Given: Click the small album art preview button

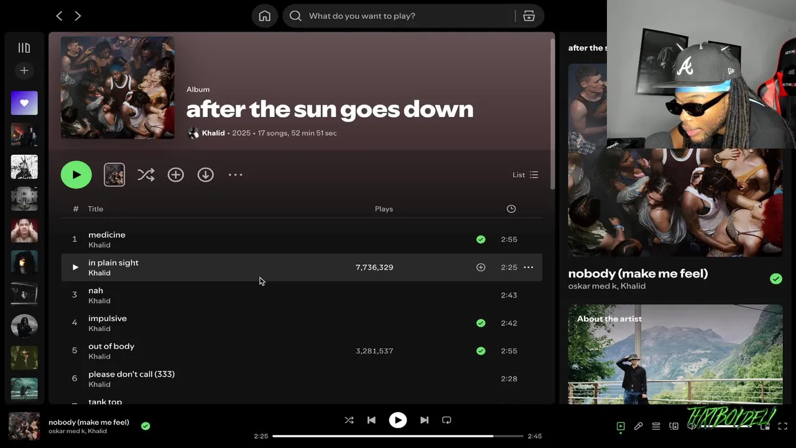Looking at the screenshot, I should pos(114,175).
